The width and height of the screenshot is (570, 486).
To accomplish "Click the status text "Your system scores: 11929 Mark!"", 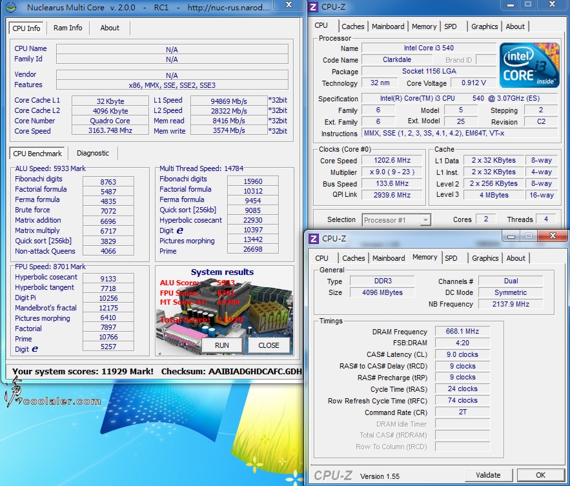I will pos(83,372).
